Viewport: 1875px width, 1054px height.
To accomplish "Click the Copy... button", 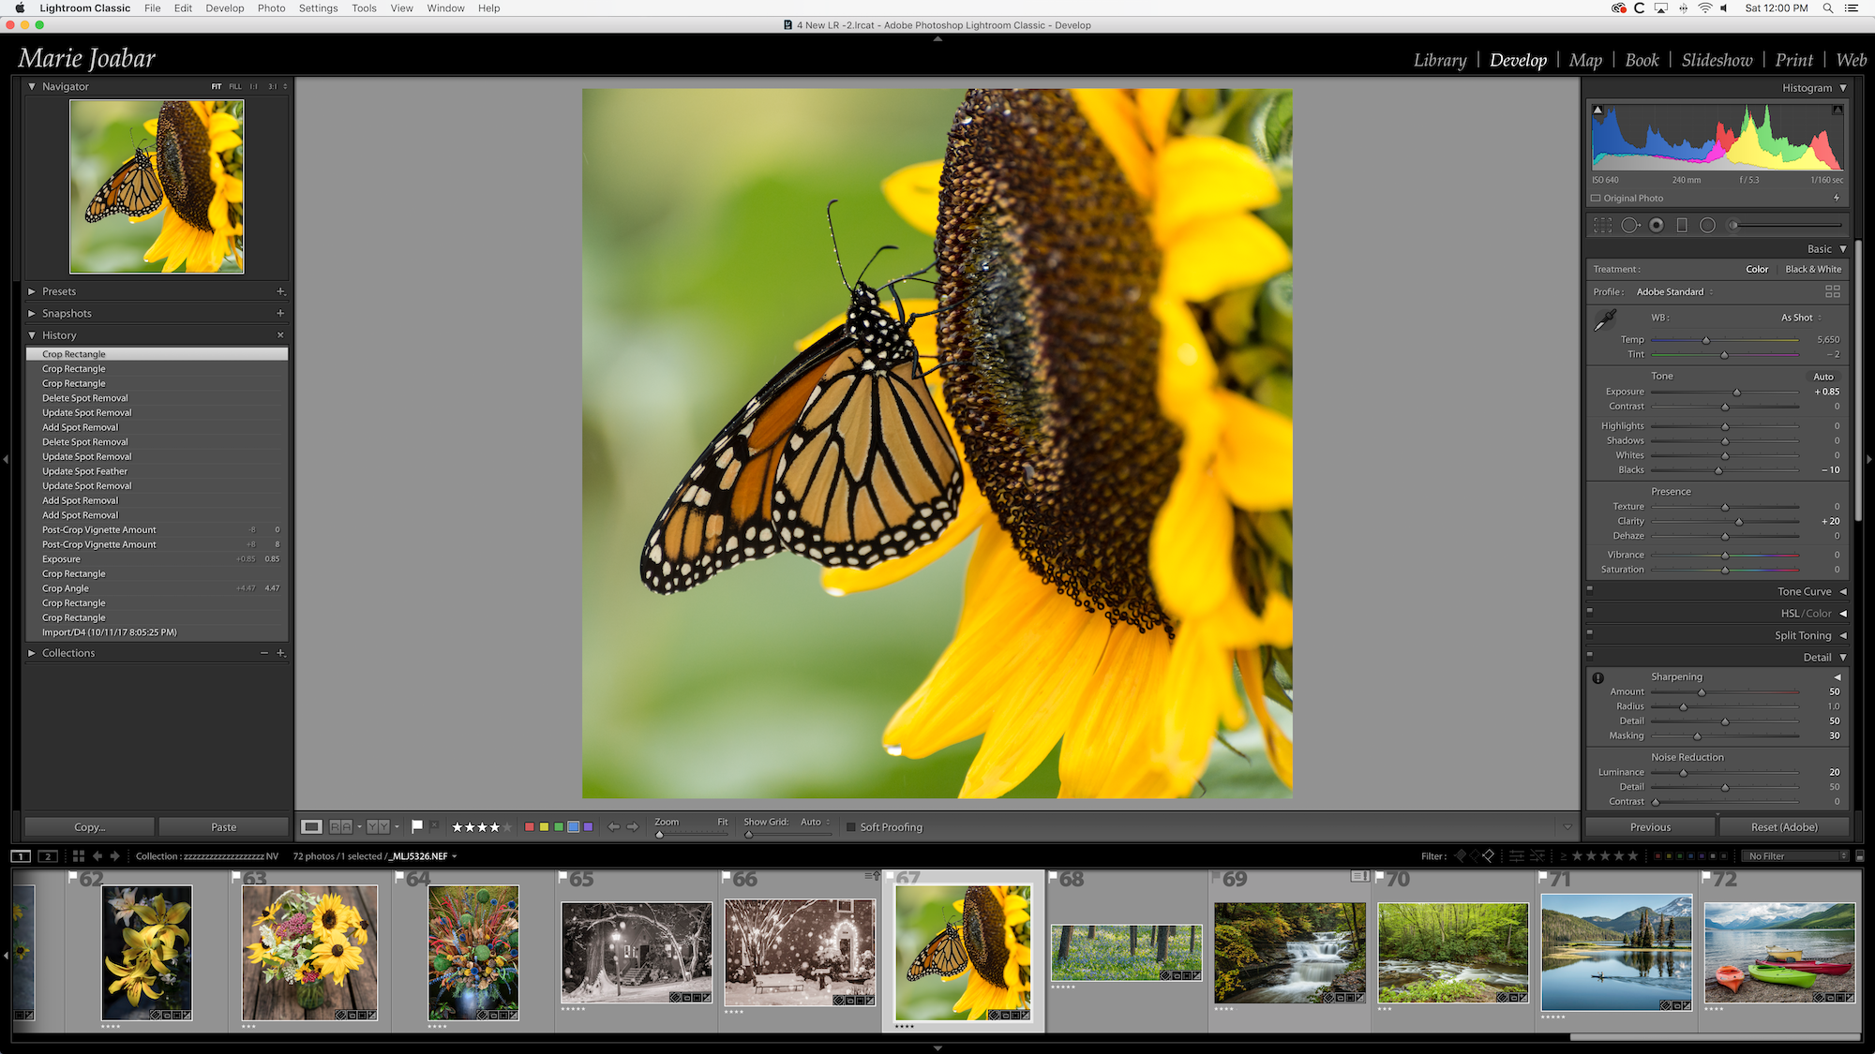I will pyautogui.click(x=89, y=827).
